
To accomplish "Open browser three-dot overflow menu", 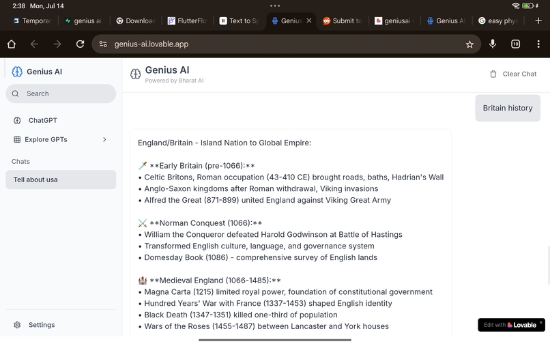I will [538, 44].
